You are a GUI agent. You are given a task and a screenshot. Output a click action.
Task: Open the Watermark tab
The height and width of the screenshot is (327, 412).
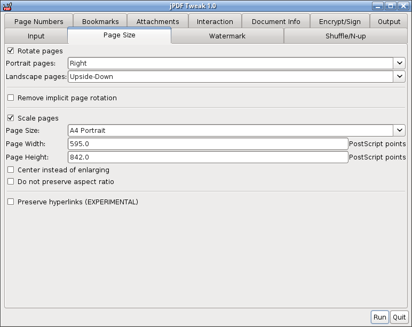click(x=227, y=36)
